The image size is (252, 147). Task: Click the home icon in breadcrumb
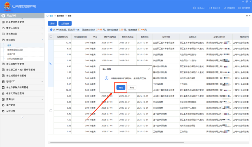click(47, 16)
